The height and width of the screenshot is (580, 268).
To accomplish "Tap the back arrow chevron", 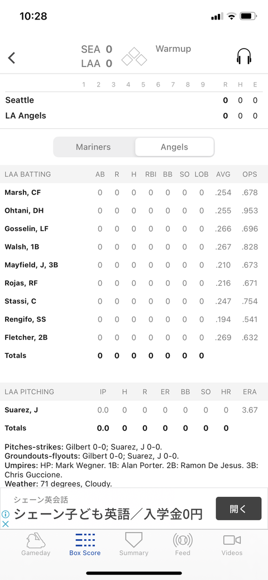I will [x=12, y=57].
